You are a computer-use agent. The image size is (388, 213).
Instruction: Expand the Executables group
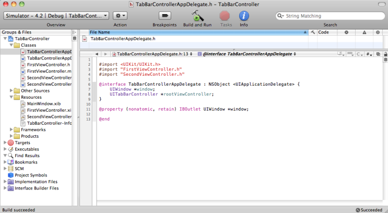click(5, 149)
